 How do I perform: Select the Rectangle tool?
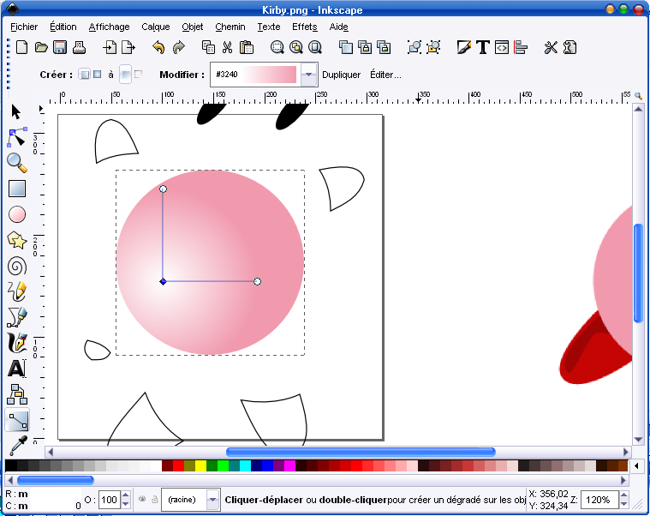[17, 189]
